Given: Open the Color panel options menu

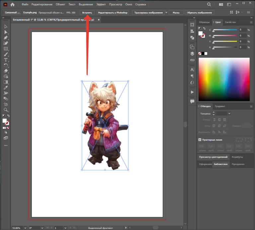Looking at the screenshot, I should tap(251, 22).
